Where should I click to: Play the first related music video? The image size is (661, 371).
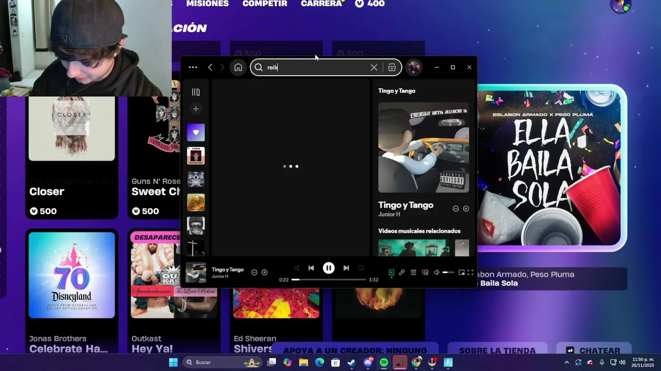tap(414, 248)
